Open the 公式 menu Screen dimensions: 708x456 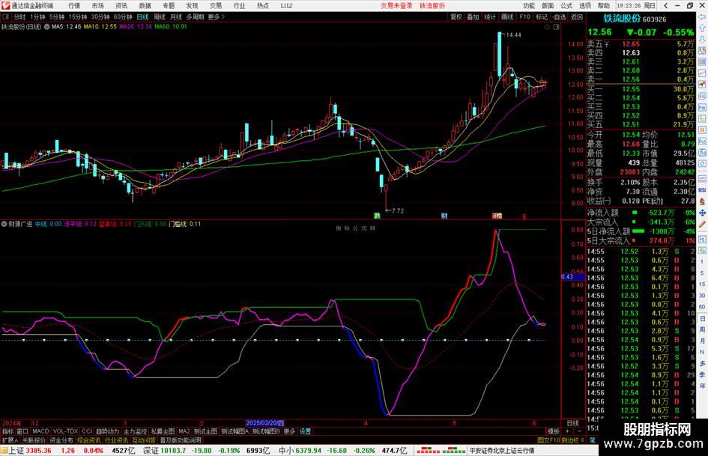pyautogui.click(x=566, y=5)
